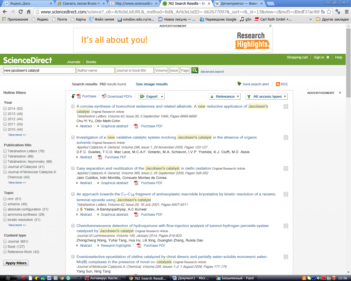Image resolution: width=351 pixels, height=281 pixels.
Task: Click the Windows Start button
Action: click(x=8, y=278)
